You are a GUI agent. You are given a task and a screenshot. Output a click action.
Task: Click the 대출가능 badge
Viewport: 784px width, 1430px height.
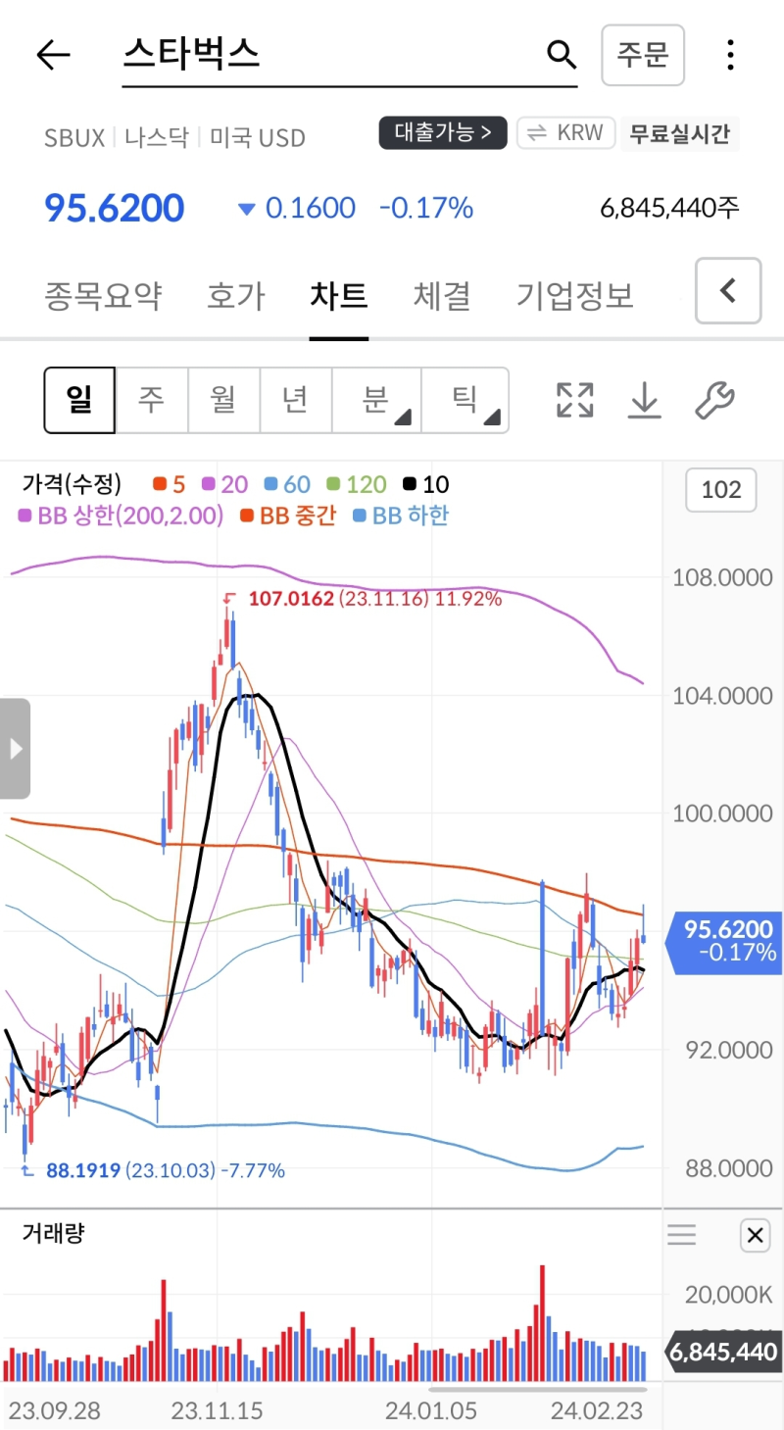click(x=443, y=133)
